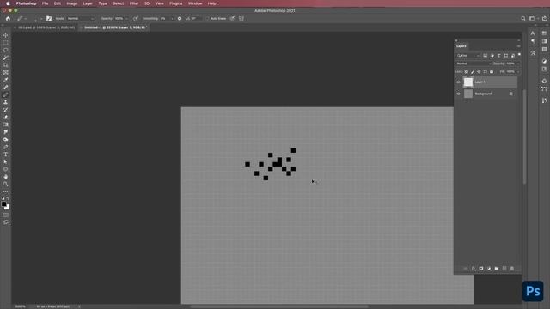The height and width of the screenshot is (309, 550).
Task: Select the Eraser tool
Action: point(6,117)
